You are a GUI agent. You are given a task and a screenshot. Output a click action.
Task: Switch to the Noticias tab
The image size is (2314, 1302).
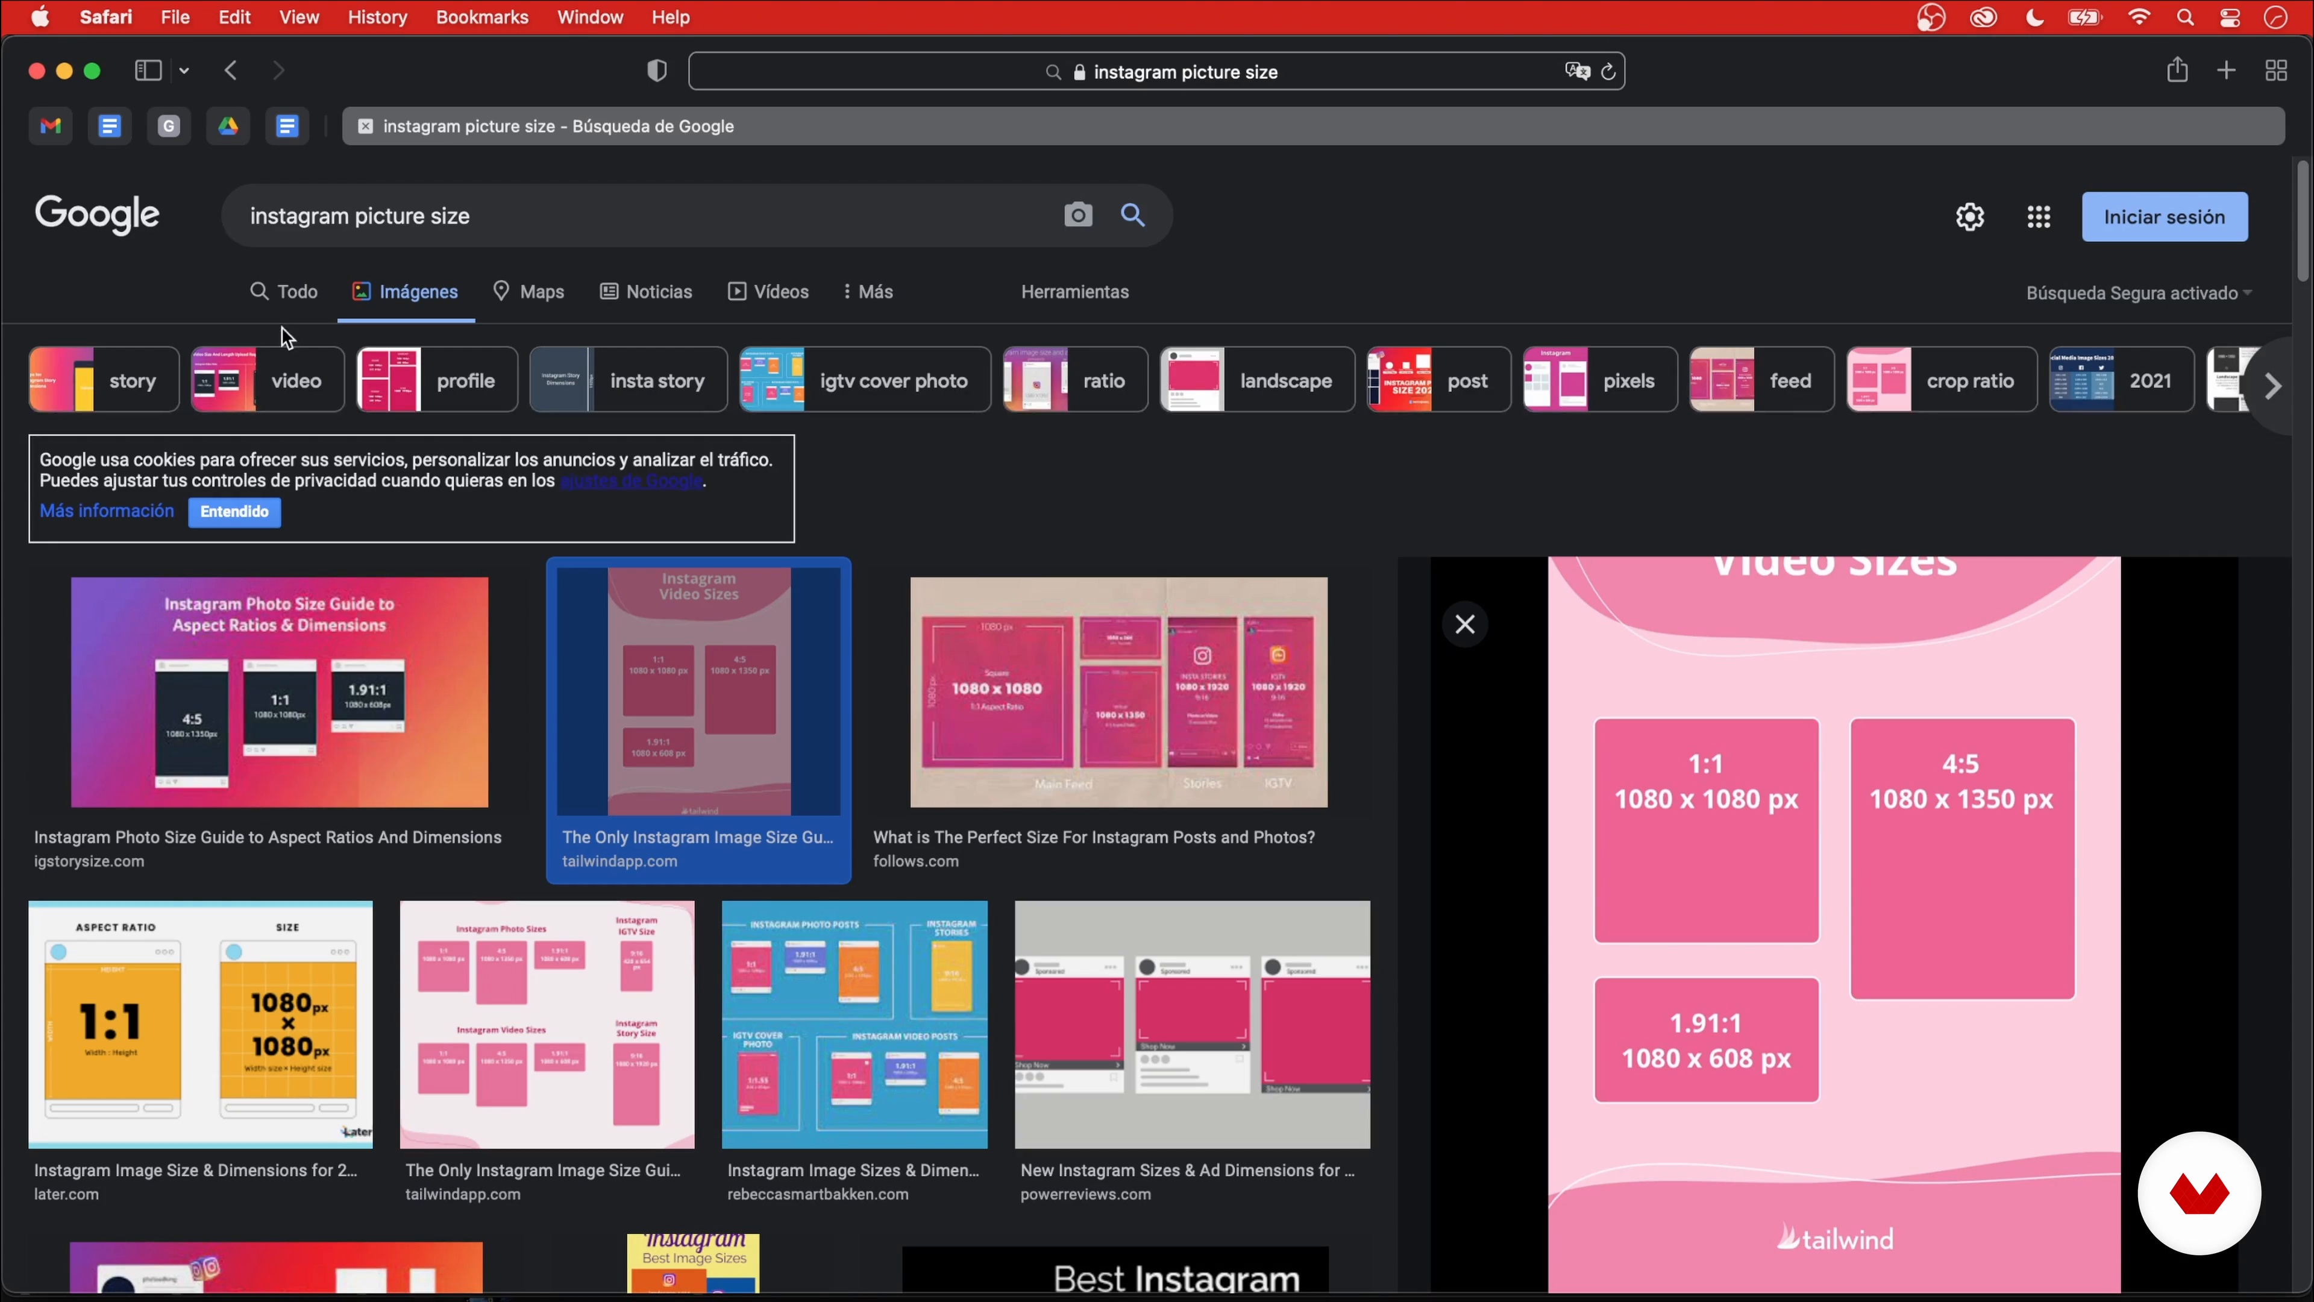pyautogui.click(x=646, y=292)
